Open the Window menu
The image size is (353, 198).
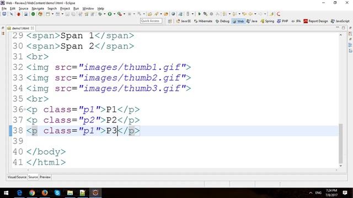pyautogui.click(x=88, y=9)
